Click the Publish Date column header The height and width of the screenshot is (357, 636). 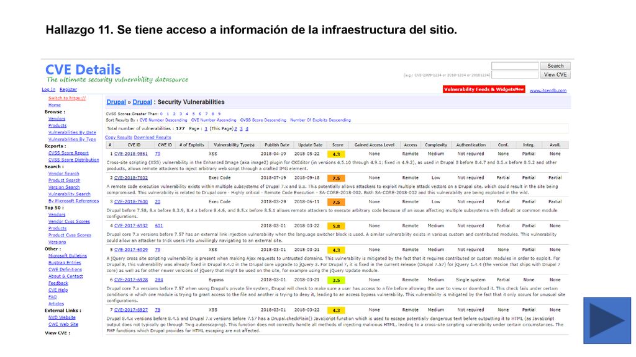pyautogui.click(x=277, y=145)
